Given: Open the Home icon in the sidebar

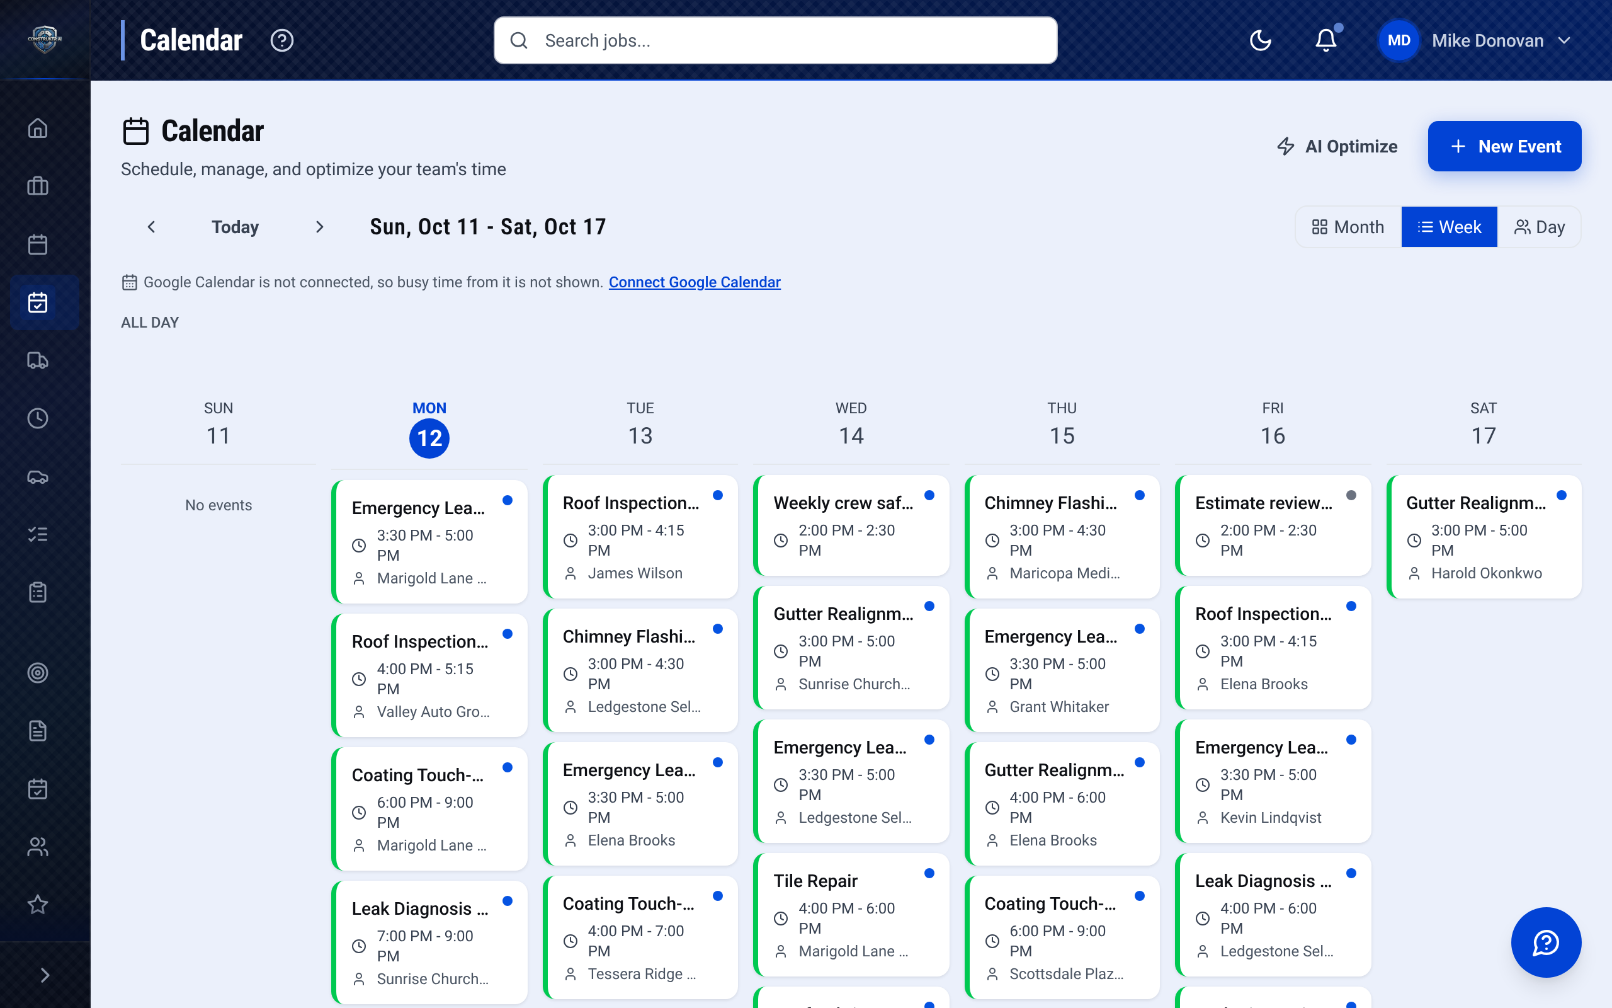Looking at the screenshot, I should [38, 127].
